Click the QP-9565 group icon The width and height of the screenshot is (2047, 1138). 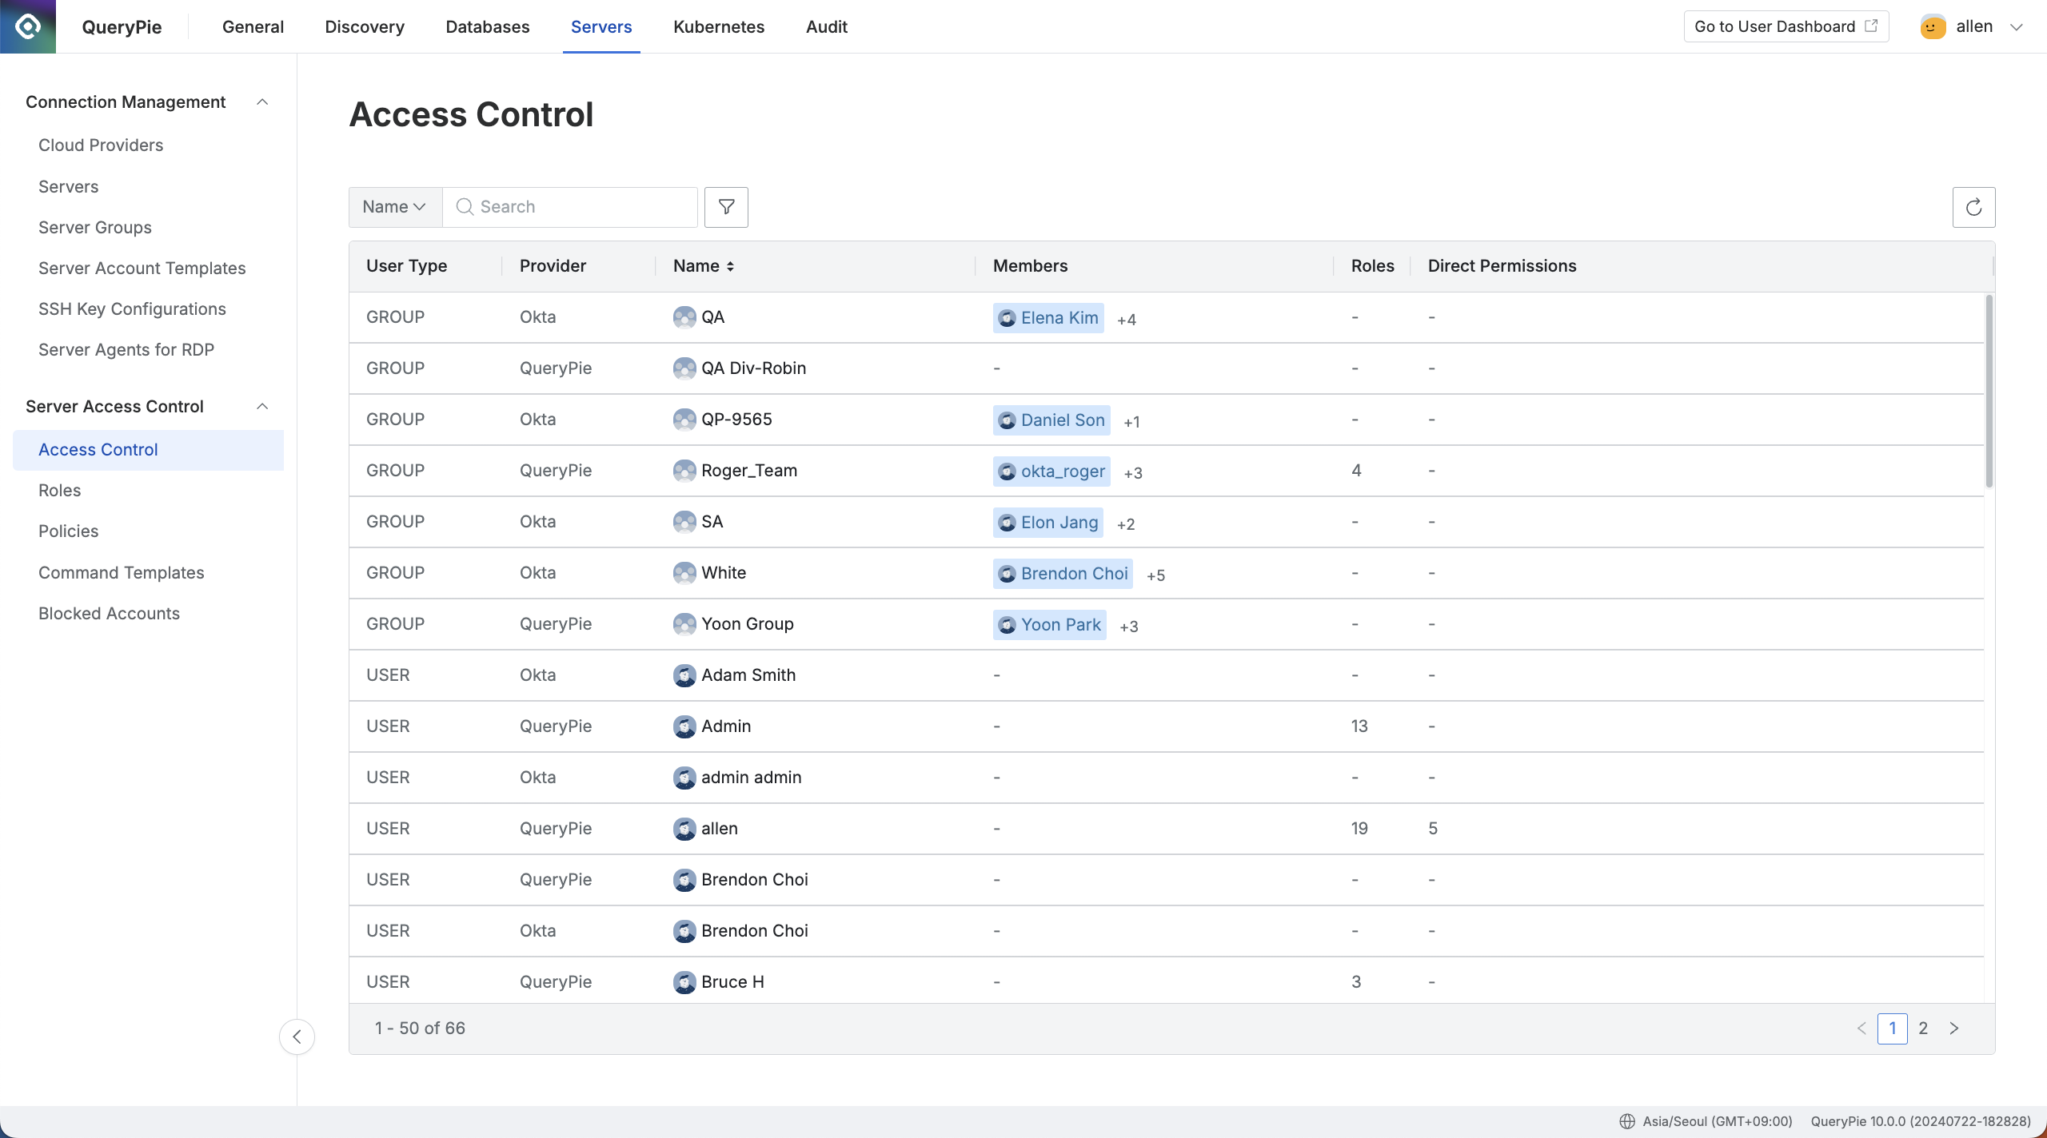(x=684, y=420)
